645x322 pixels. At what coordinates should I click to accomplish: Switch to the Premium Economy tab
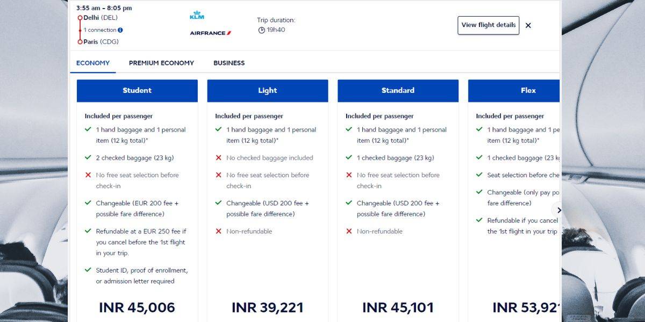pos(161,63)
